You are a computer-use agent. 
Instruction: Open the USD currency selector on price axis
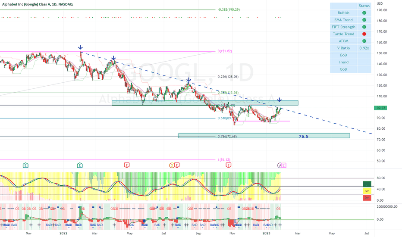(380, 3)
